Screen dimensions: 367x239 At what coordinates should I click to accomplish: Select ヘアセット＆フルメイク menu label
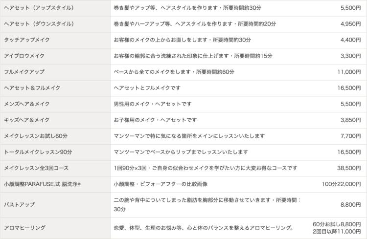pos(32,88)
